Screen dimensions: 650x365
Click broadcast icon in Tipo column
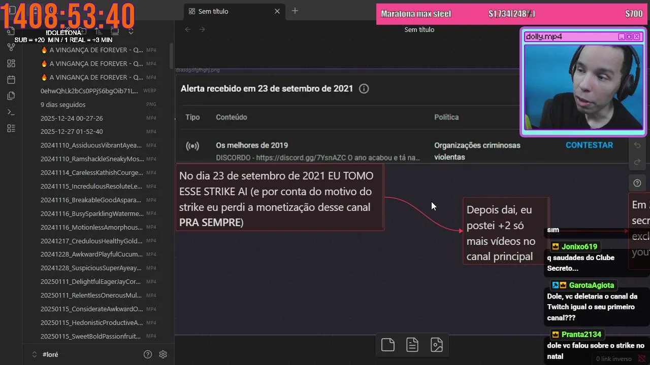pyautogui.click(x=192, y=146)
